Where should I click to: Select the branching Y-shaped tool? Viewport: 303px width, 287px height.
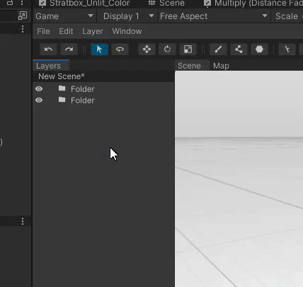pos(287,49)
